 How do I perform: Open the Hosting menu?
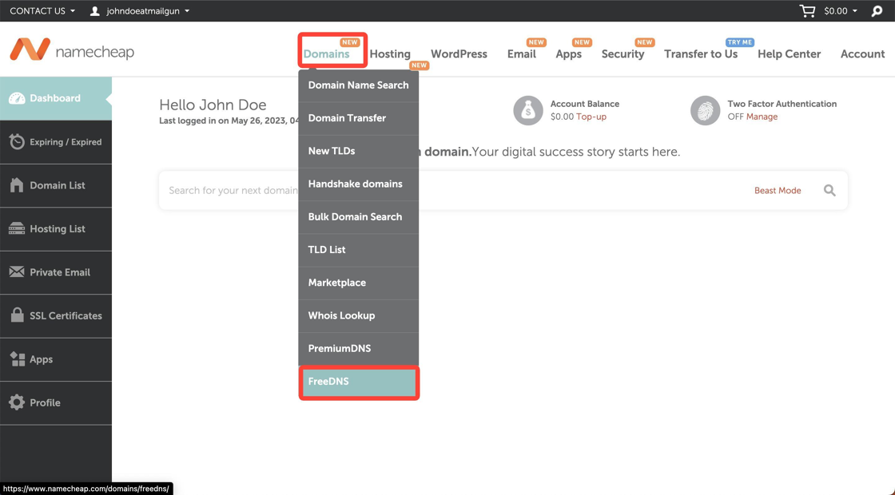click(390, 53)
